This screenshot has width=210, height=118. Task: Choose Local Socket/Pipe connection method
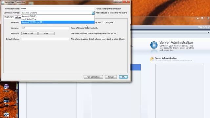click(58, 19)
